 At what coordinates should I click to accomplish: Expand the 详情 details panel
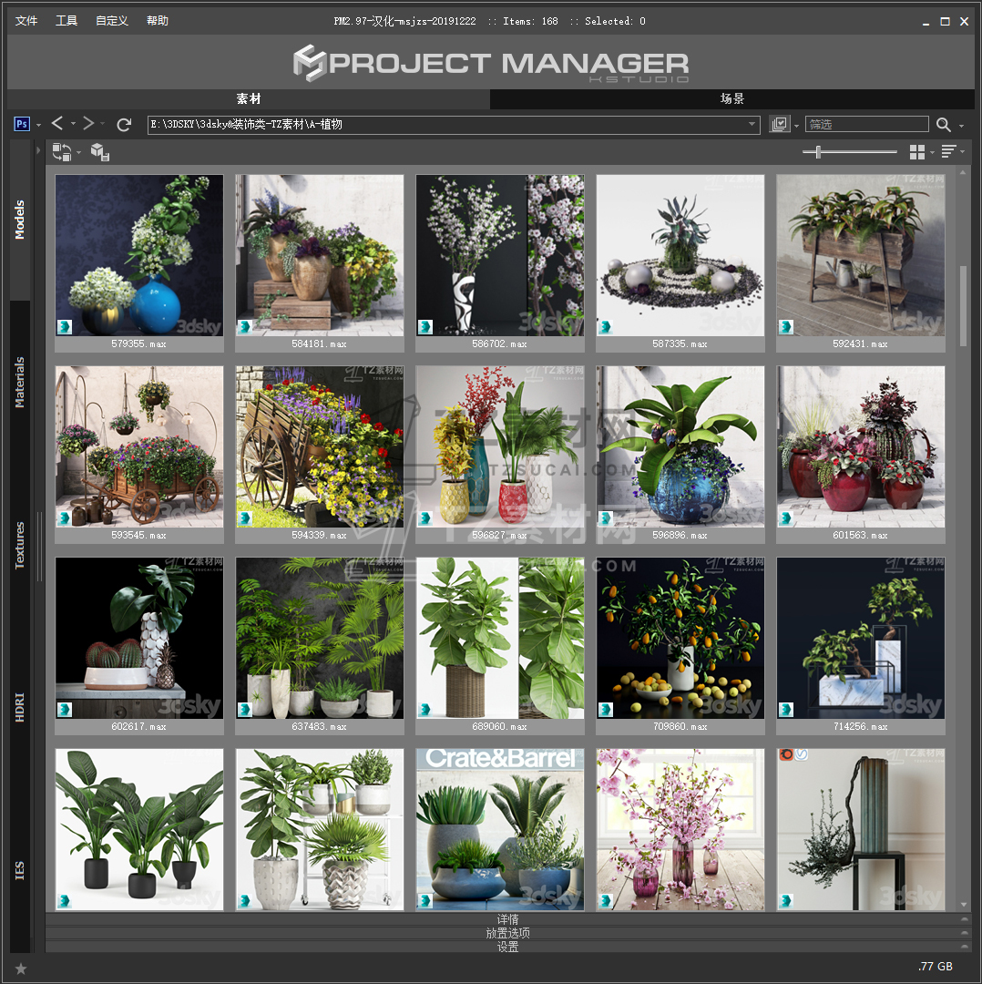click(507, 919)
